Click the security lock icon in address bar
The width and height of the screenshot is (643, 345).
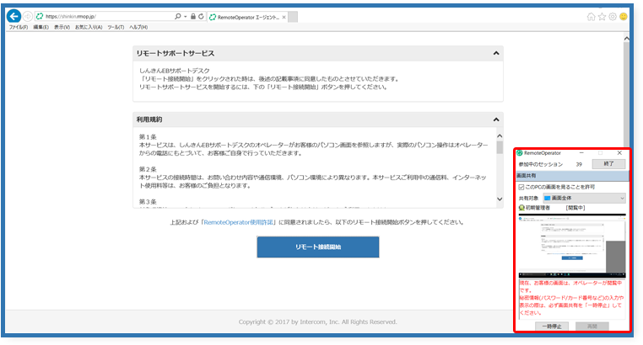point(192,16)
